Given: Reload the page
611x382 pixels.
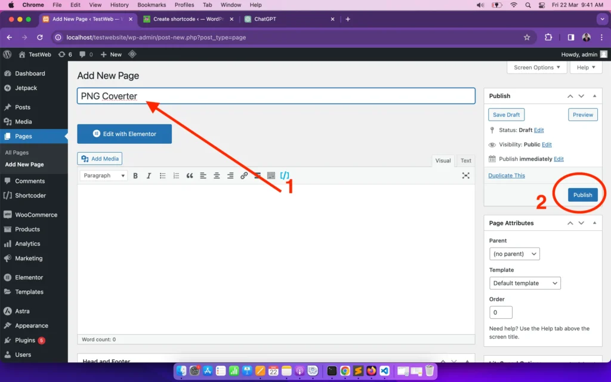Looking at the screenshot, I should click(x=40, y=38).
